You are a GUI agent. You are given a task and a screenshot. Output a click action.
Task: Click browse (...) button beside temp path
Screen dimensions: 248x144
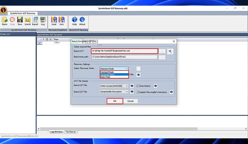click(162, 57)
